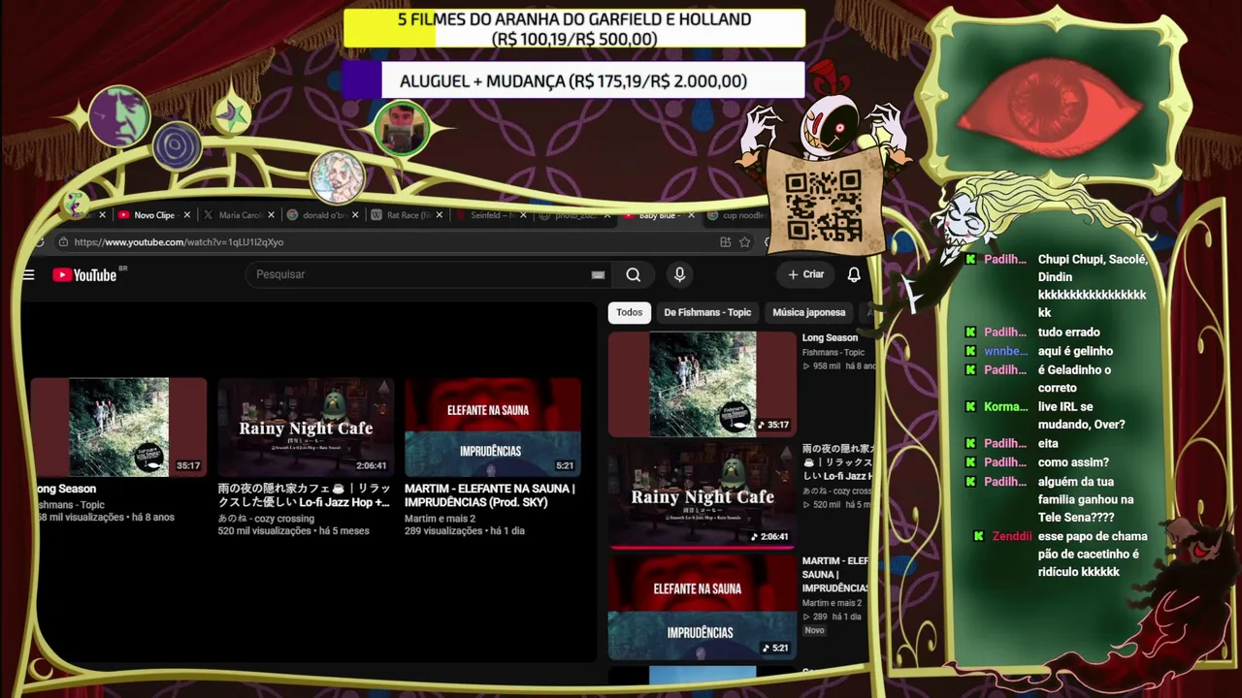Open Long Season thumbnail in end screen
The width and height of the screenshot is (1242, 698).
(118, 427)
